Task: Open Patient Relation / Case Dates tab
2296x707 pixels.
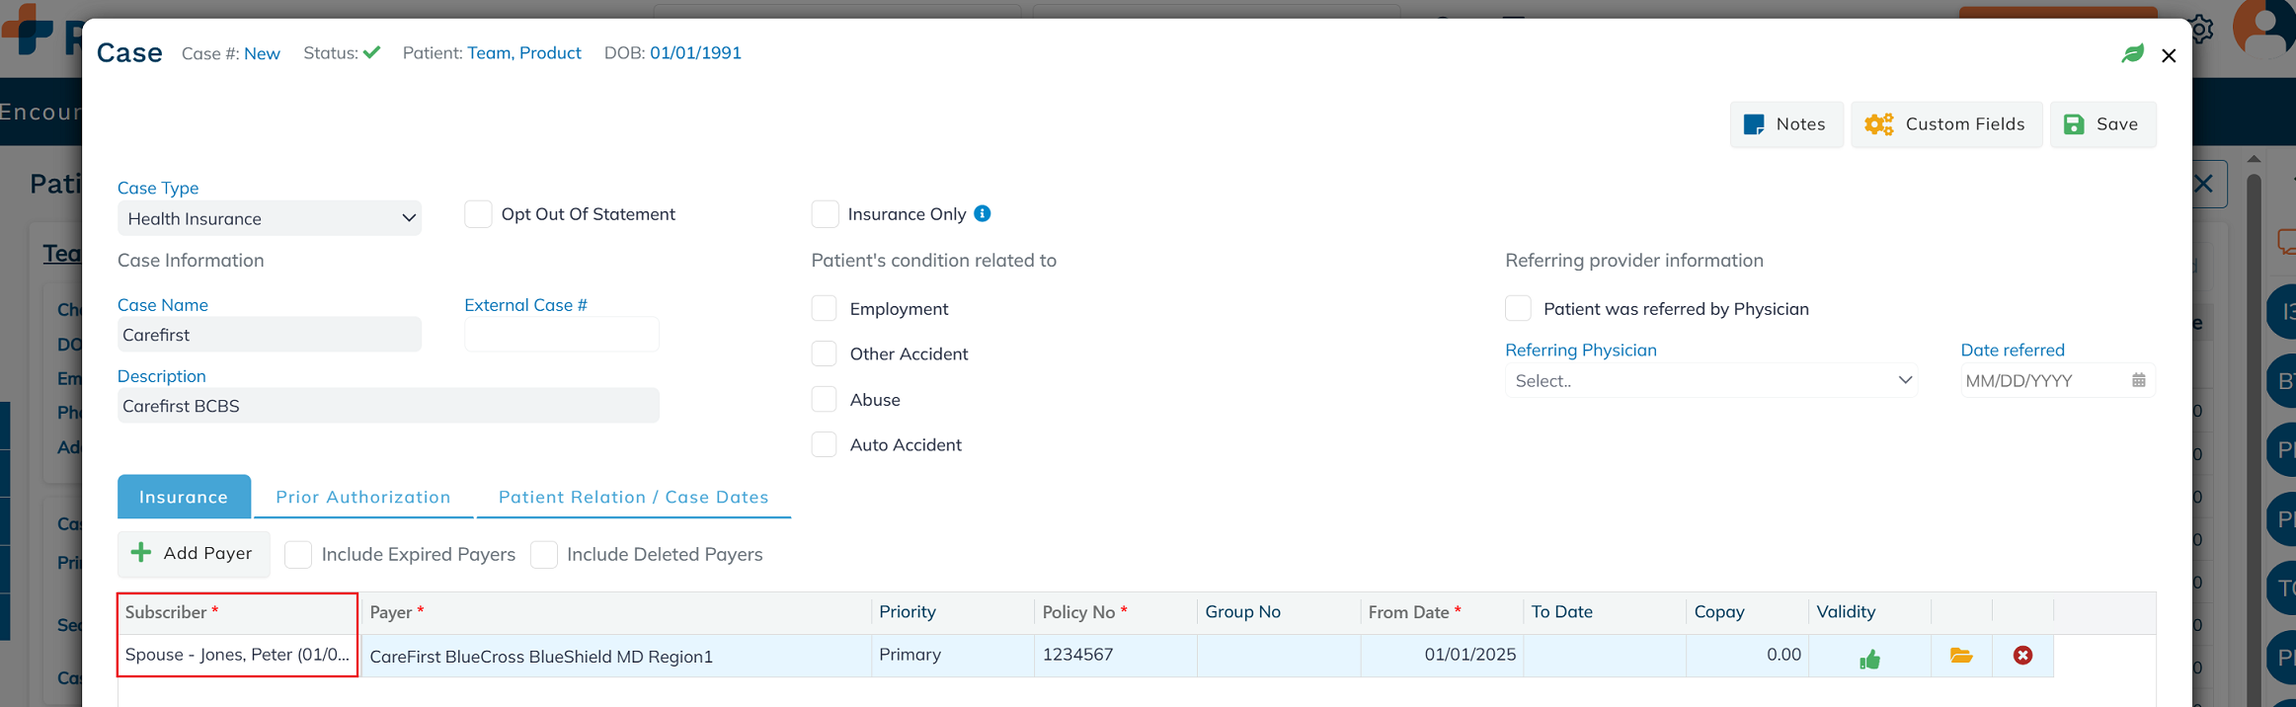Action: coord(633,497)
